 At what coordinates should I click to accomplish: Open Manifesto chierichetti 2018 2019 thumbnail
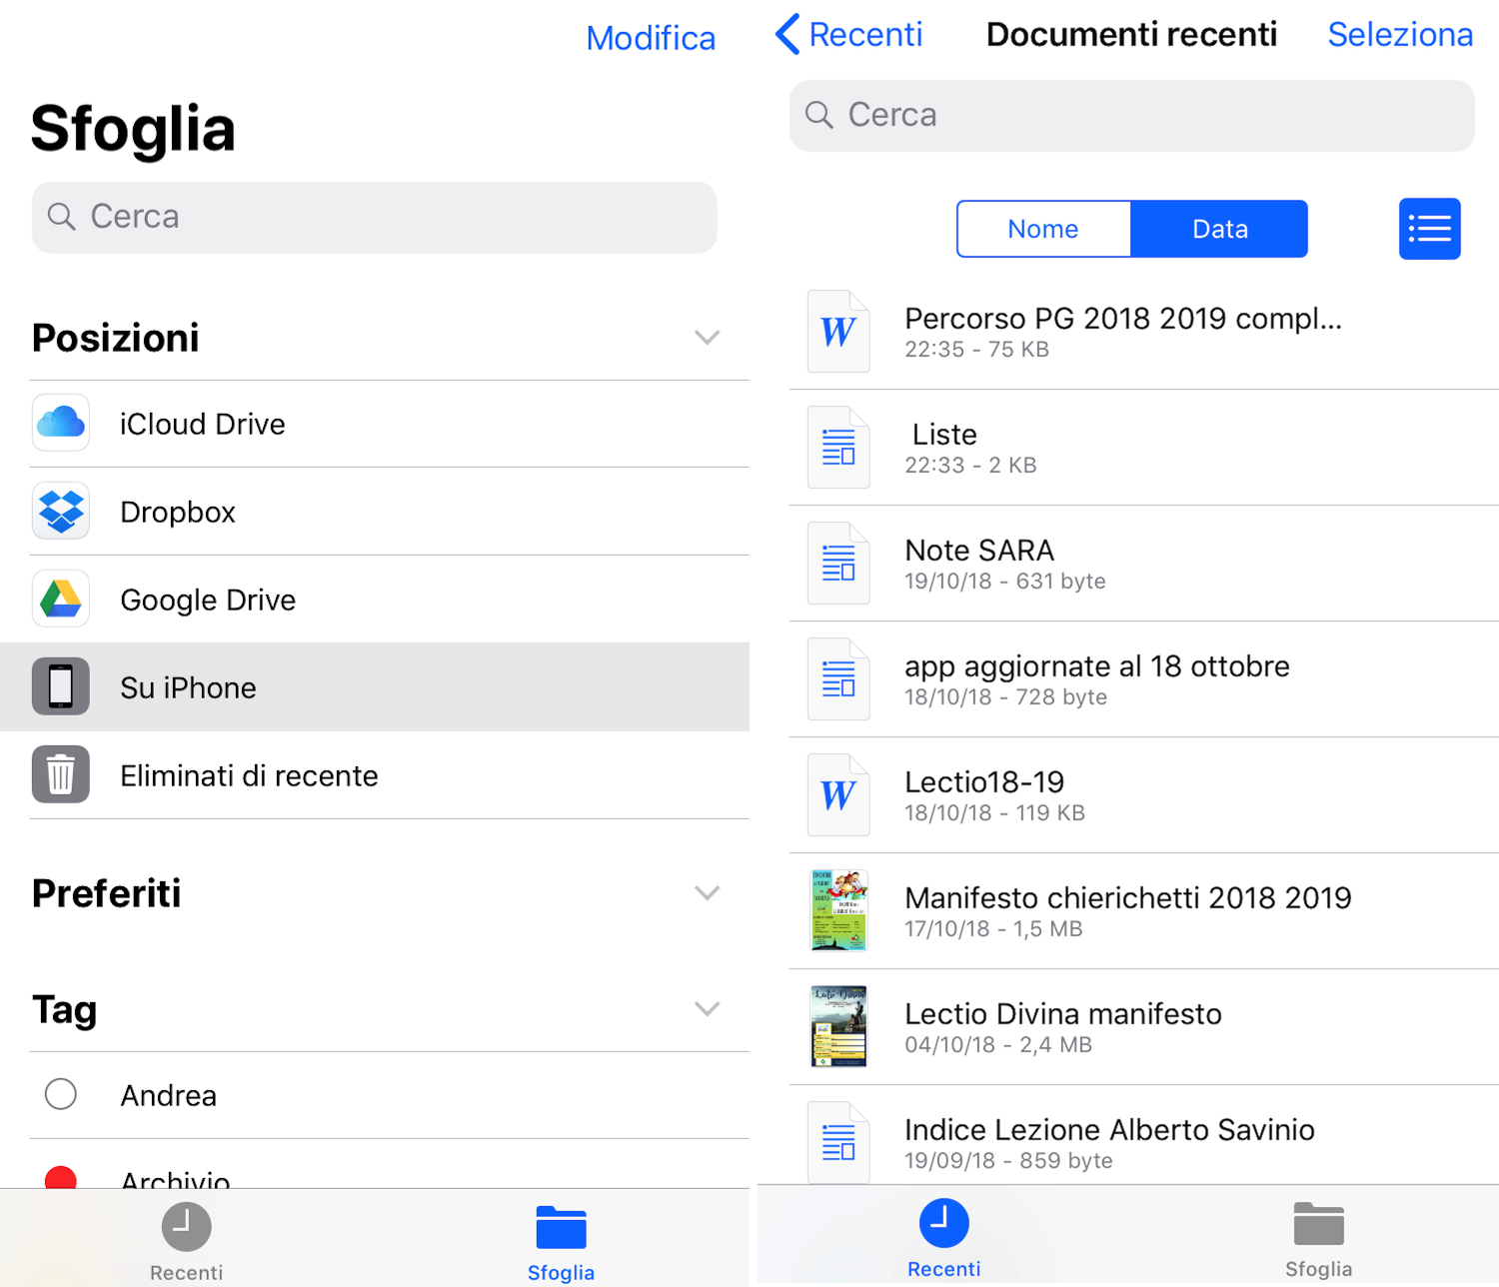click(838, 911)
